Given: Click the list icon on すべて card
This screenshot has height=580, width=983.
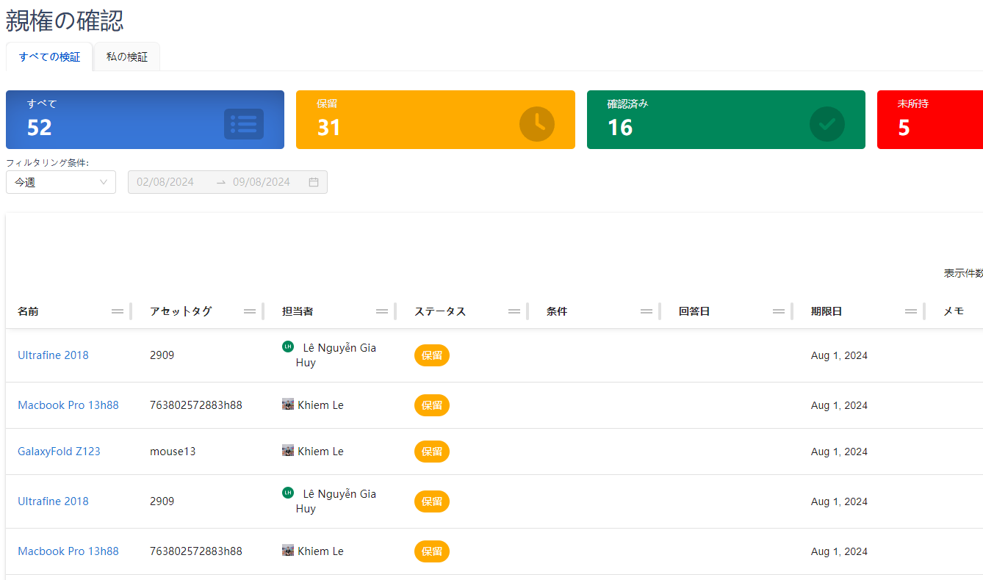Looking at the screenshot, I should coord(243,123).
